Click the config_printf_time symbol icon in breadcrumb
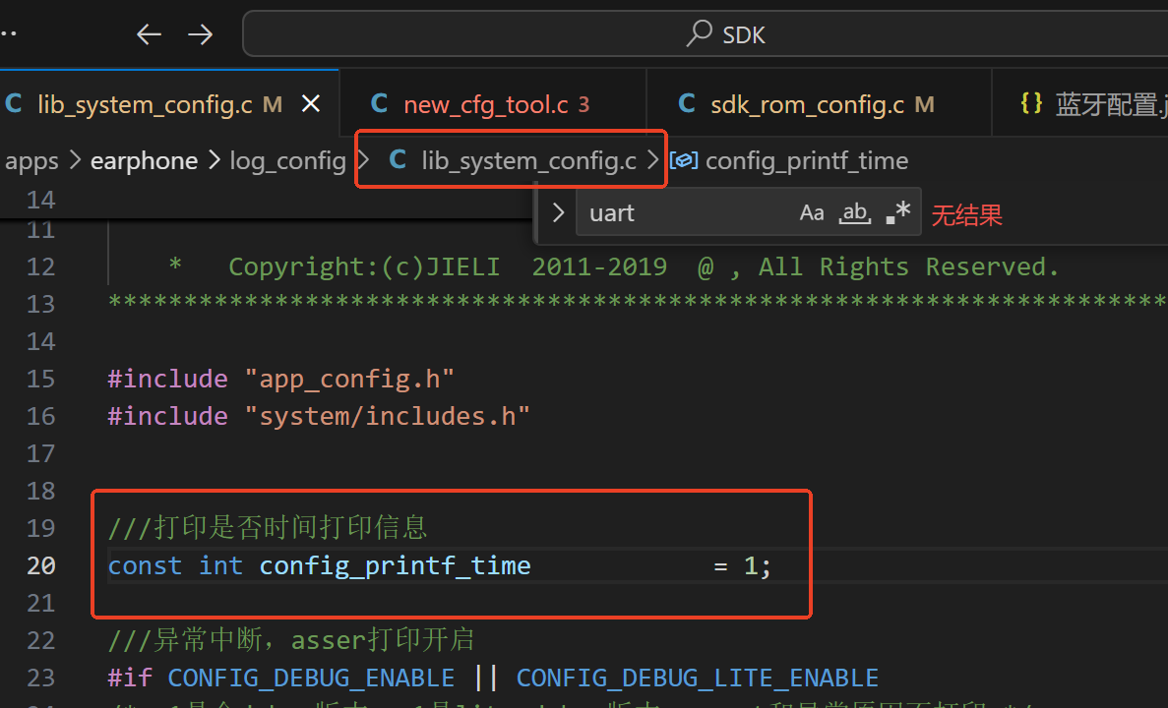The height and width of the screenshot is (708, 1168). [684, 160]
